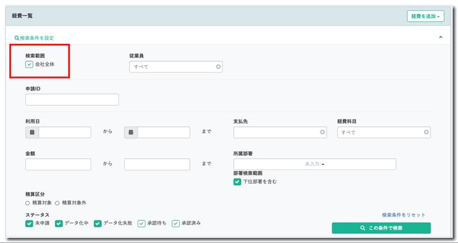
Task: Focus the 利用日 end date input
Action: 164,132
